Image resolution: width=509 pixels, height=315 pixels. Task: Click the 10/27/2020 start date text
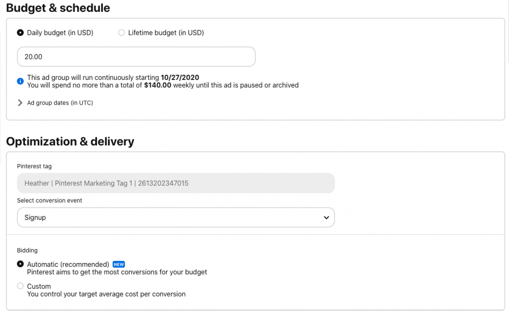(180, 77)
